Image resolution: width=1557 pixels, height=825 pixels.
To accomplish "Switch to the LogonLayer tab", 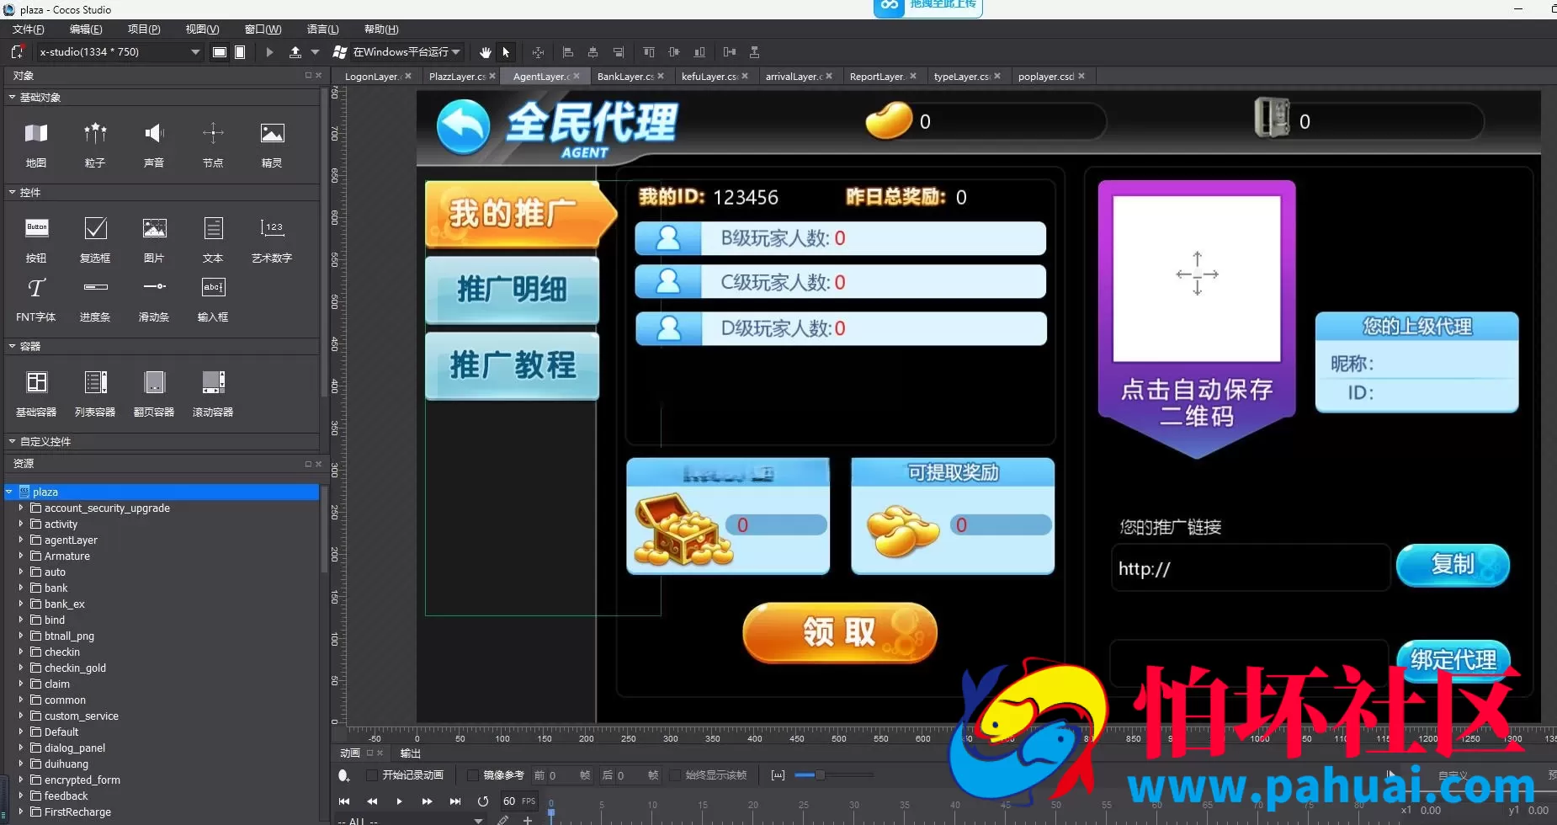I will click(x=371, y=77).
